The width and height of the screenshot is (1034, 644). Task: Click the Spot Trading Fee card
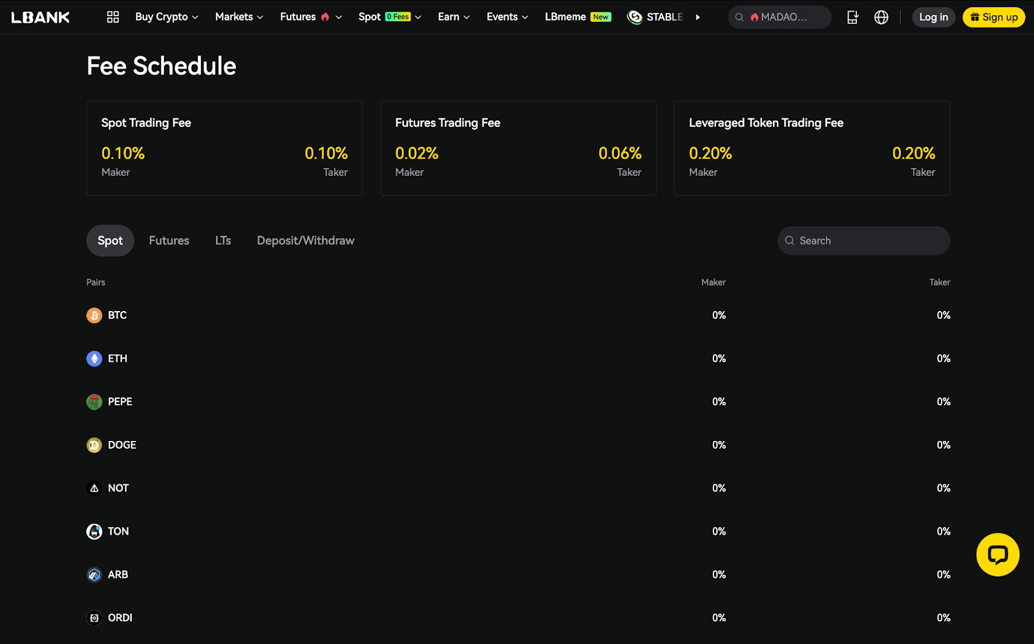(224, 148)
